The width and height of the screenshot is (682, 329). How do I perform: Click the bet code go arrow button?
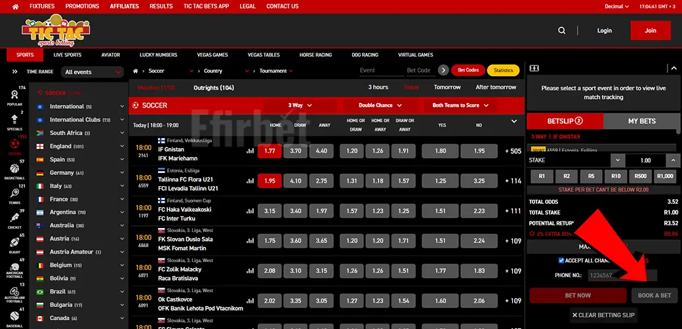[443, 70]
